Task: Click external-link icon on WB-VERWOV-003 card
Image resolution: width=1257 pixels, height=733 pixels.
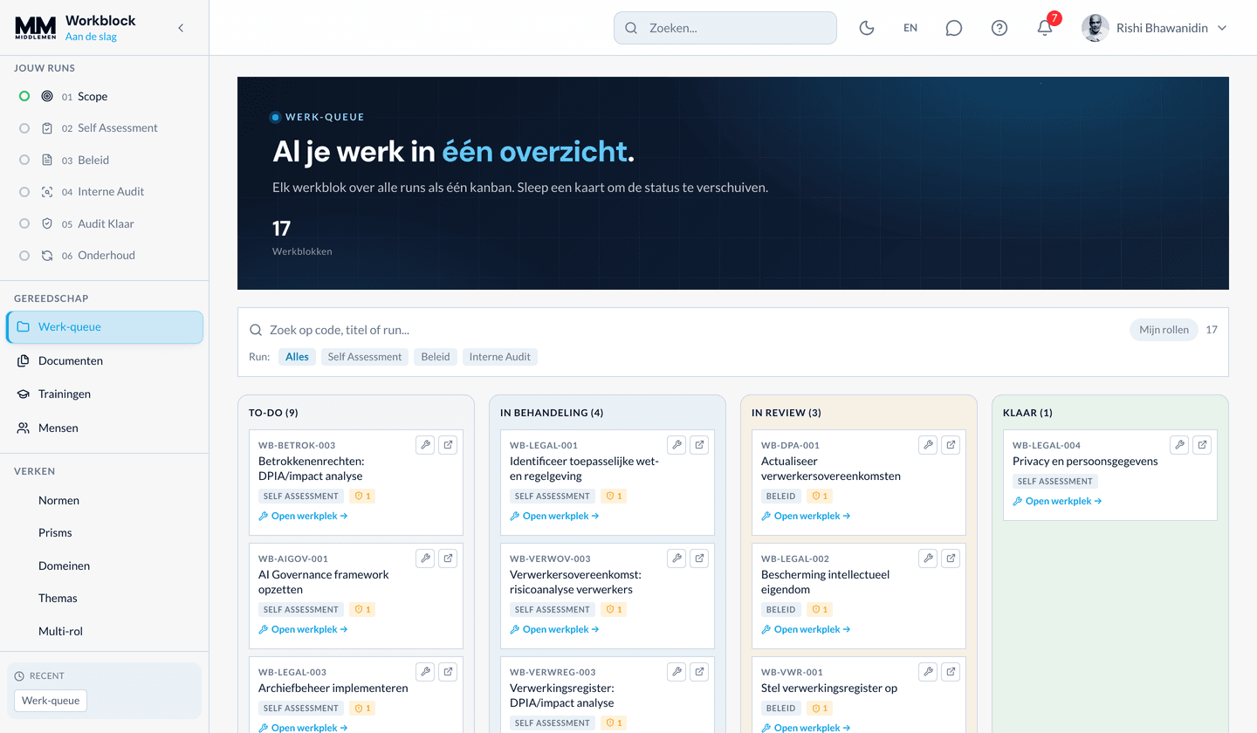Action: tap(699, 558)
